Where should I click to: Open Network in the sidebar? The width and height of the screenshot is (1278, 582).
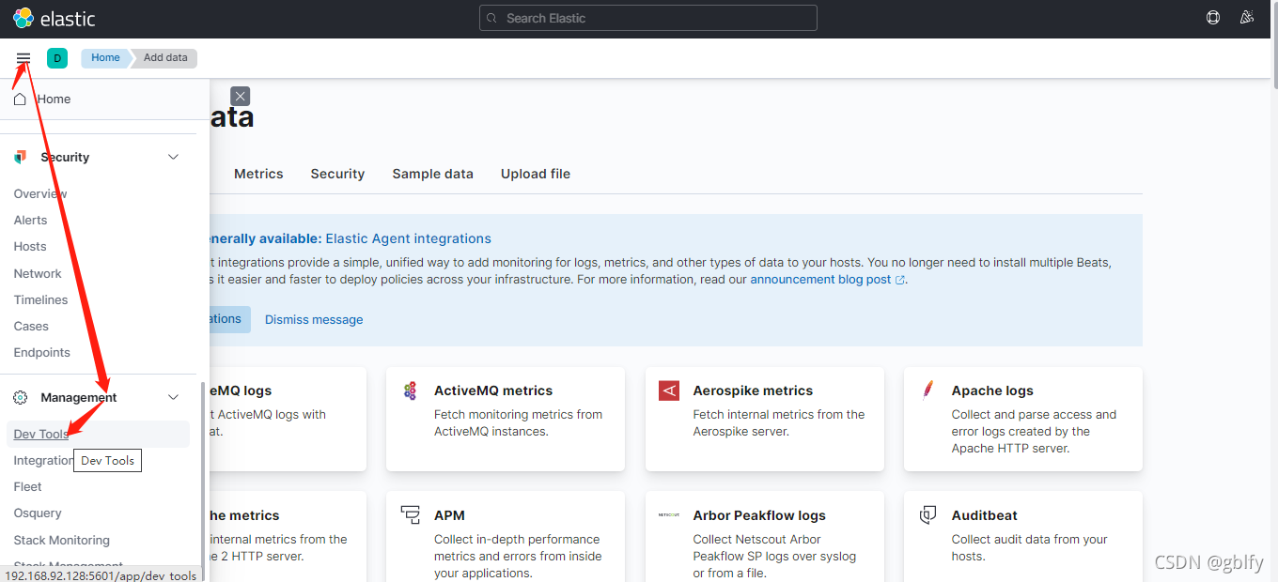coord(38,273)
